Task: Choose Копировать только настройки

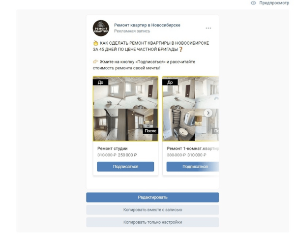Action: tap(152, 222)
